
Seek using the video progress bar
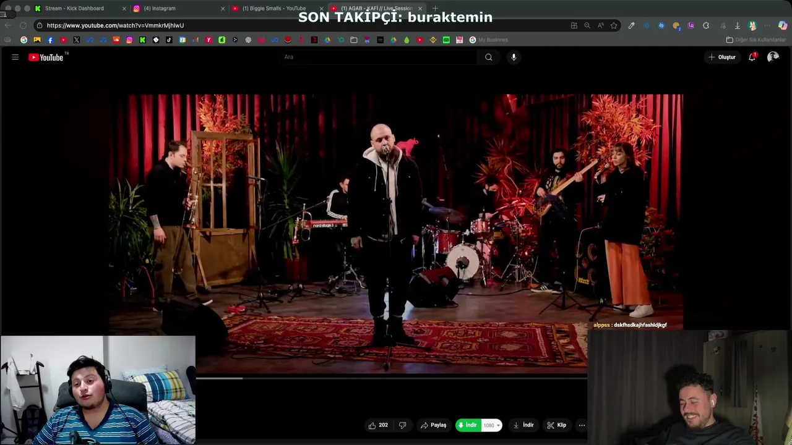point(392,378)
